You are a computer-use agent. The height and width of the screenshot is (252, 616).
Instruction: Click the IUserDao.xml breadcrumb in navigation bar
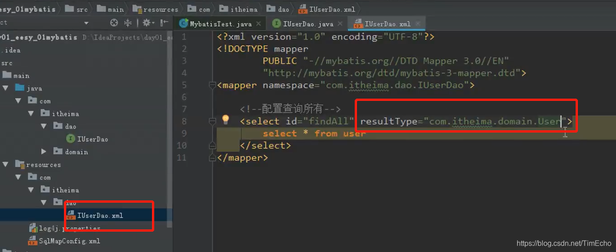(x=327, y=9)
